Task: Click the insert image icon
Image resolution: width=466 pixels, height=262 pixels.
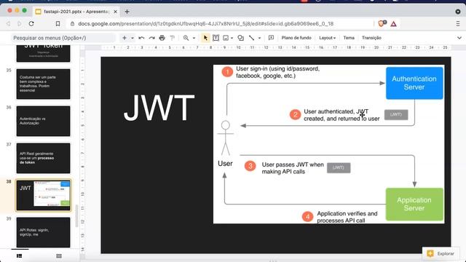Action: [226, 38]
